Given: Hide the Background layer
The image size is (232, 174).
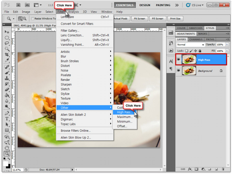Looking at the screenshot, I should coord(178,71).
